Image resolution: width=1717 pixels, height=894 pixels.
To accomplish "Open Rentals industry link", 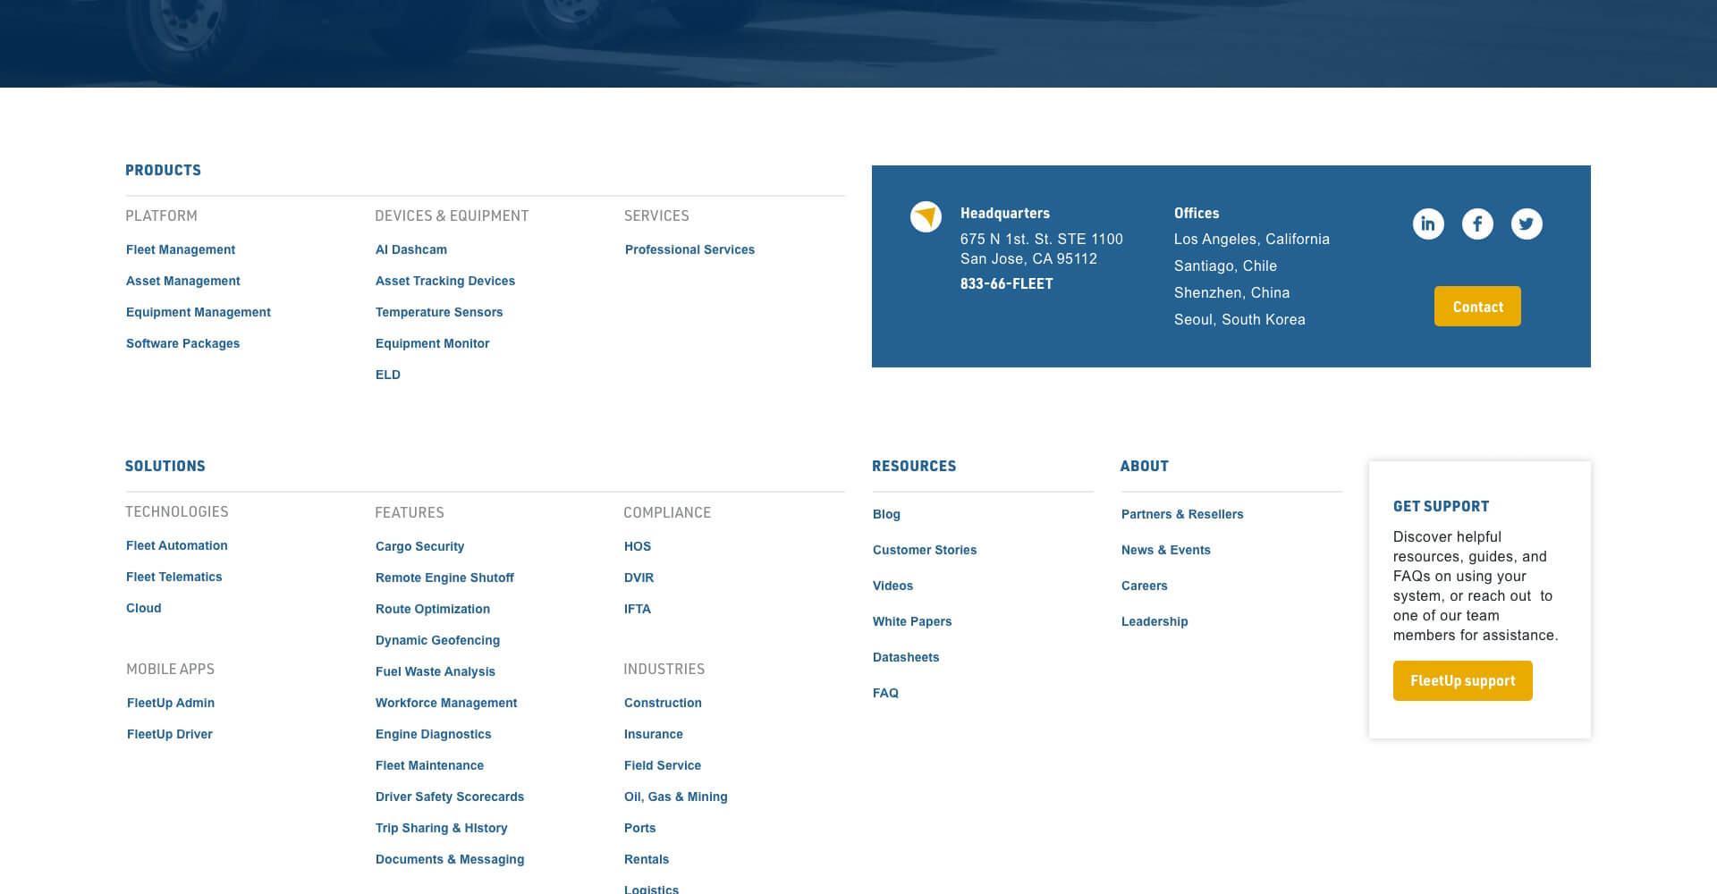I will [647, 859].
